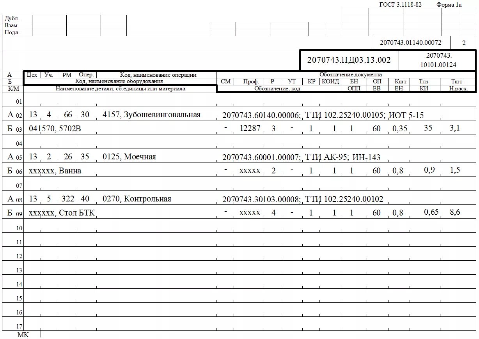Select header "Обозначение, код"
Screen dimensions: 479x339
point(277,89)
